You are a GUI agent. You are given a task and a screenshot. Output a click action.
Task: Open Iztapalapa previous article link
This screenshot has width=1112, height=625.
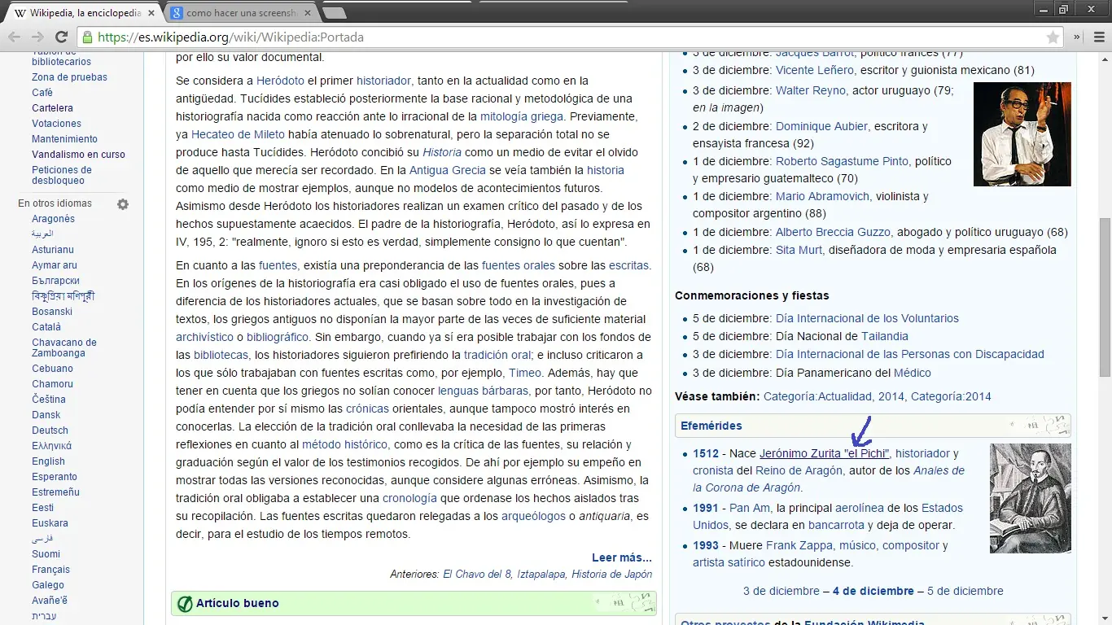coord(541,574)
